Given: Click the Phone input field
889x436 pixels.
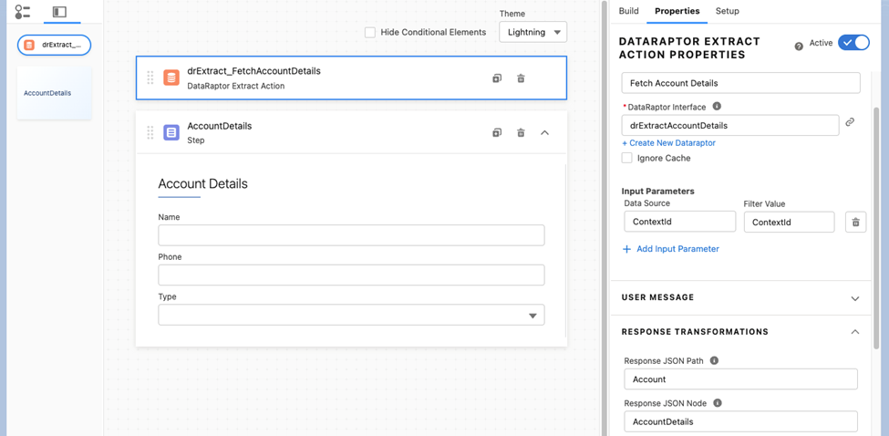Looking at the screenshot, I should (x=352, y=275).
